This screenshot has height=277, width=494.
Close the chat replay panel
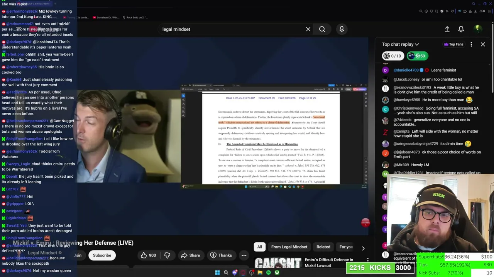click(483, 44)
